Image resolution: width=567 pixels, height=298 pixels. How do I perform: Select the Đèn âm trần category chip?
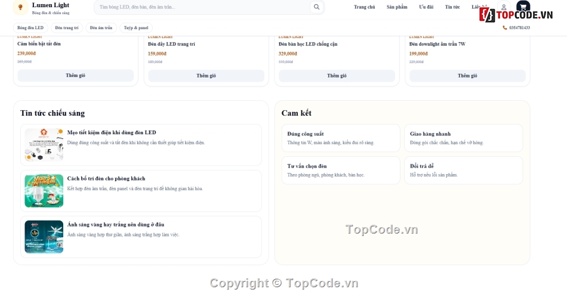click(101, 28)
